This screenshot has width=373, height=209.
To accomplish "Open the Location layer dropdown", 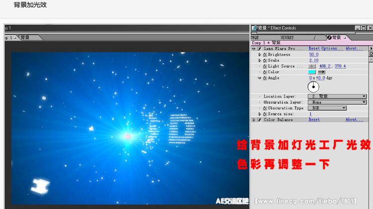I will click(337, 96).
